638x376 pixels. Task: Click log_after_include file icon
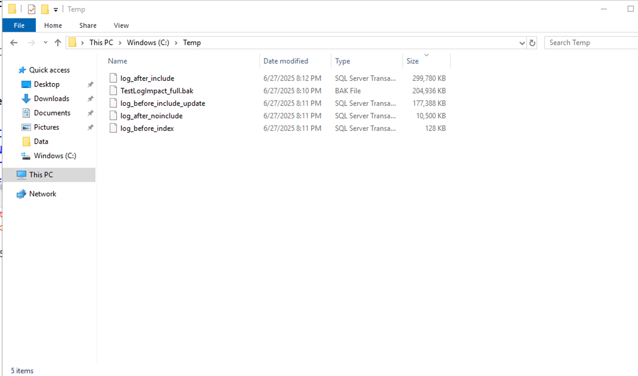113,78
